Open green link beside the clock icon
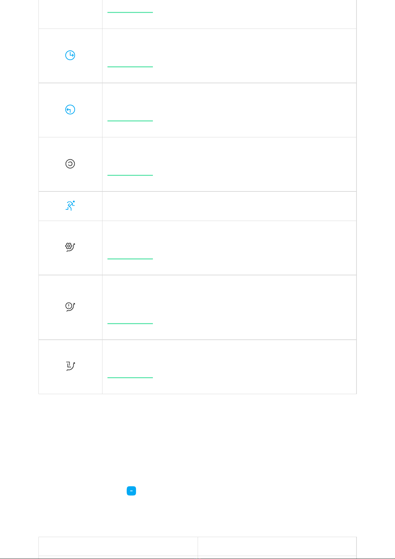This screenshot has height=559, width=395. pos(130,67)
